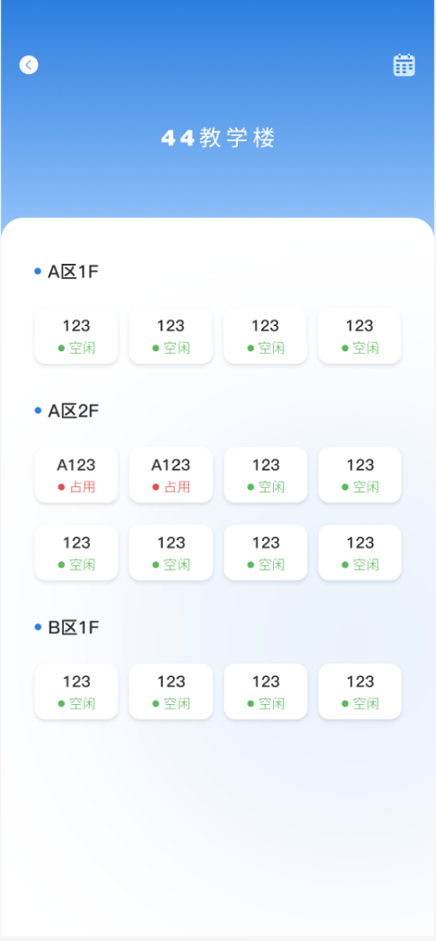Screen dimensions: 436x941
Task: Open the second occupied A123 room card
Action: click(x=171, y=475)
